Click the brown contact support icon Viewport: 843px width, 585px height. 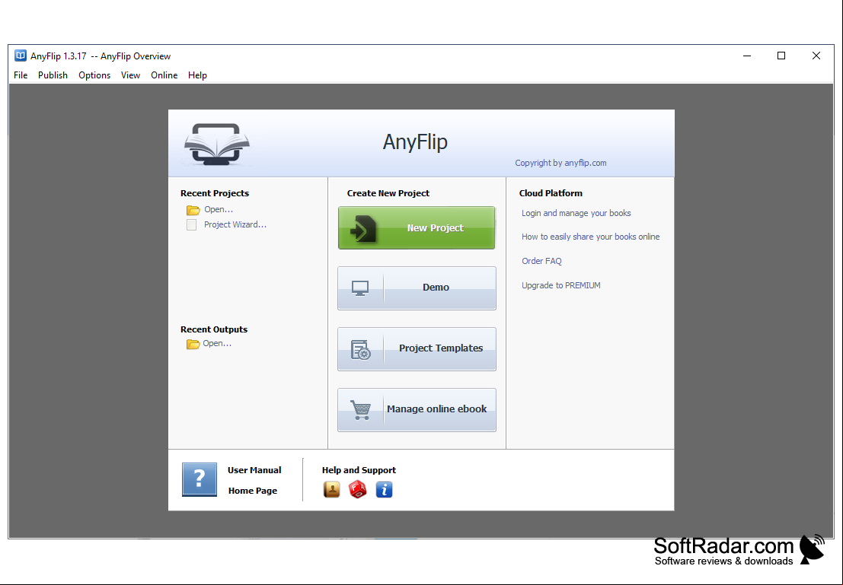click(332, 489)
